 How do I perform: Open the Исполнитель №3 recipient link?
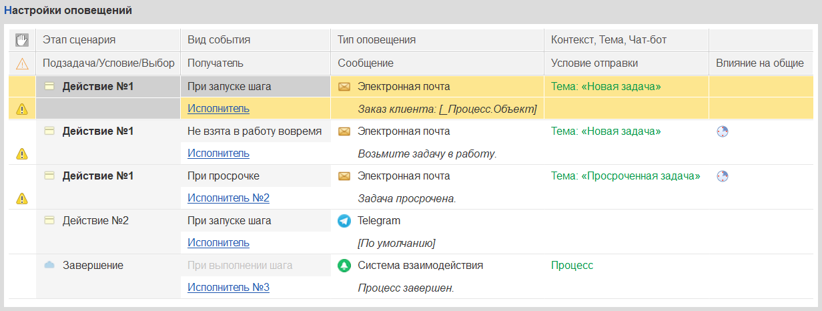[x=228, y=288]
